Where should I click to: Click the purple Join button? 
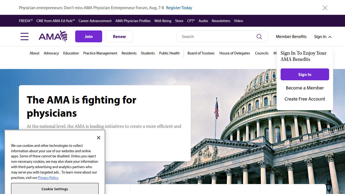89,36
